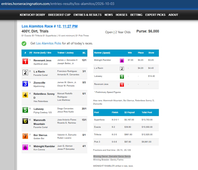This screenshot has width=198, height=170.
Task: Go to the News section
Action: 109,15
